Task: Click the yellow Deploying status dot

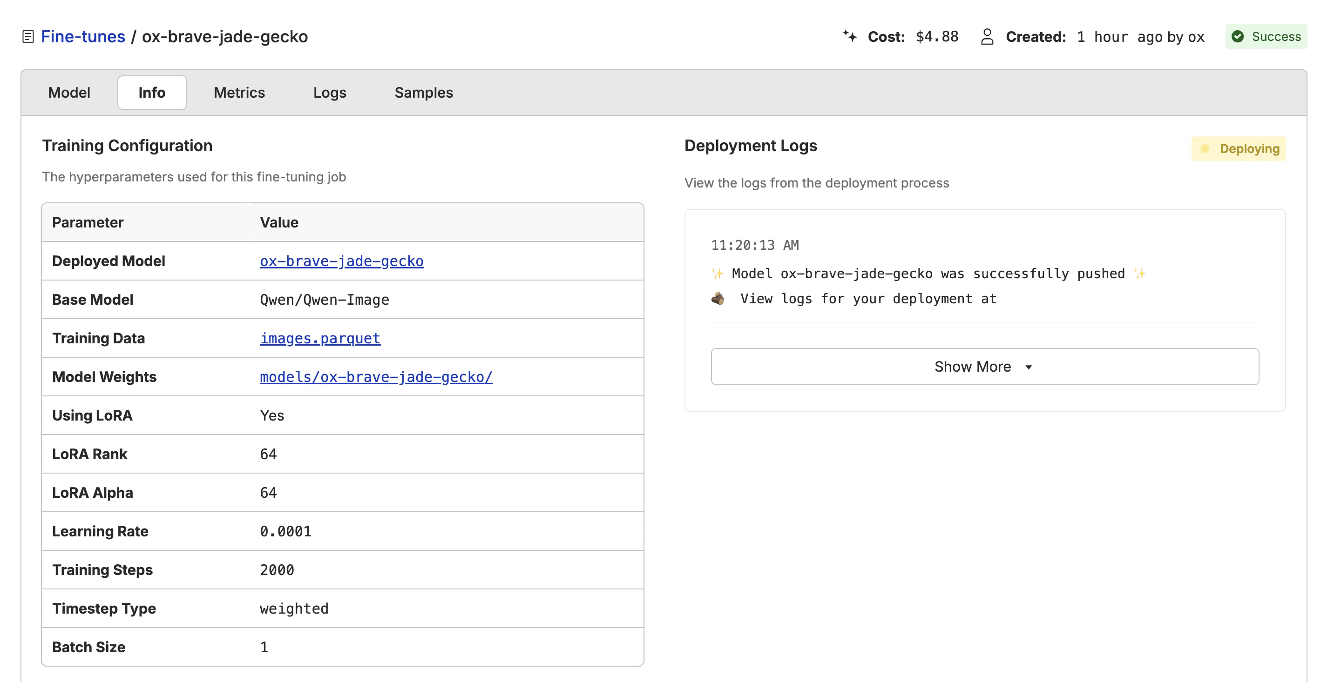Action: coord(1205,149)
